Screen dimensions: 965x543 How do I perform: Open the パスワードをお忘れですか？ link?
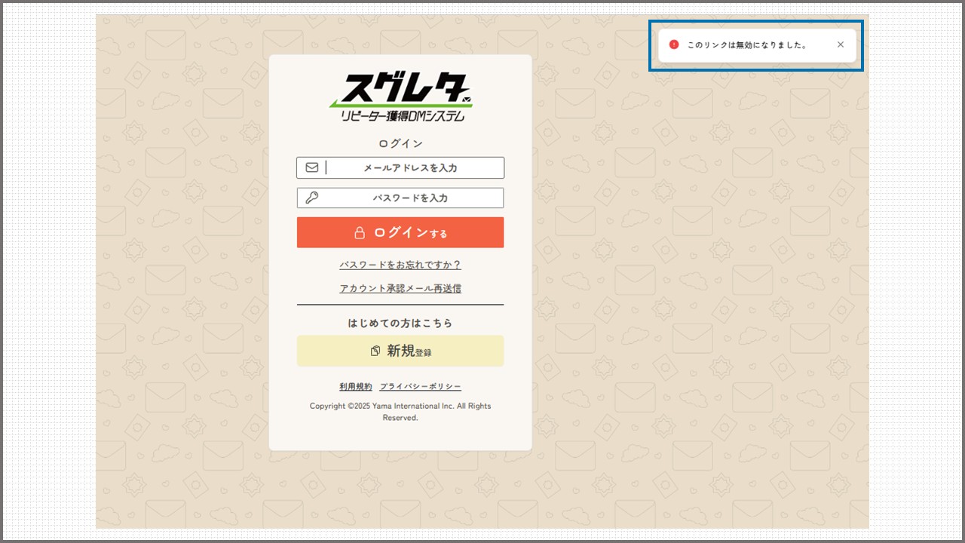[x=400, y=265]
